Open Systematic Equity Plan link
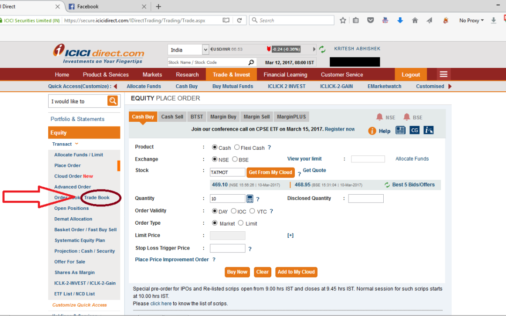 coord(80,240)
